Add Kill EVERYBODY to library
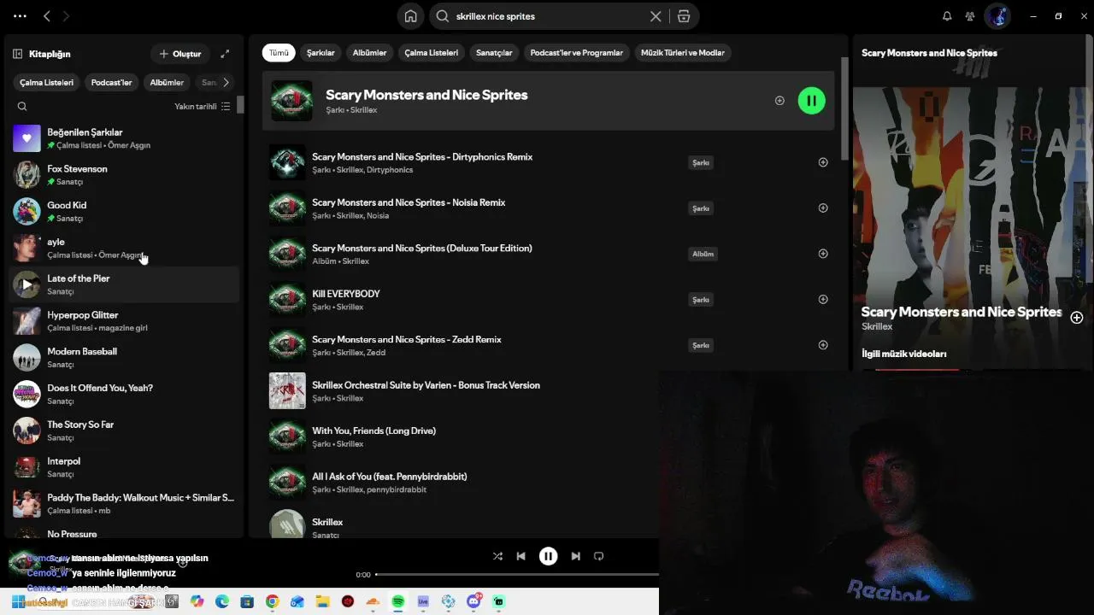The height and width of the screenshot is (615, 1094). 823,300
